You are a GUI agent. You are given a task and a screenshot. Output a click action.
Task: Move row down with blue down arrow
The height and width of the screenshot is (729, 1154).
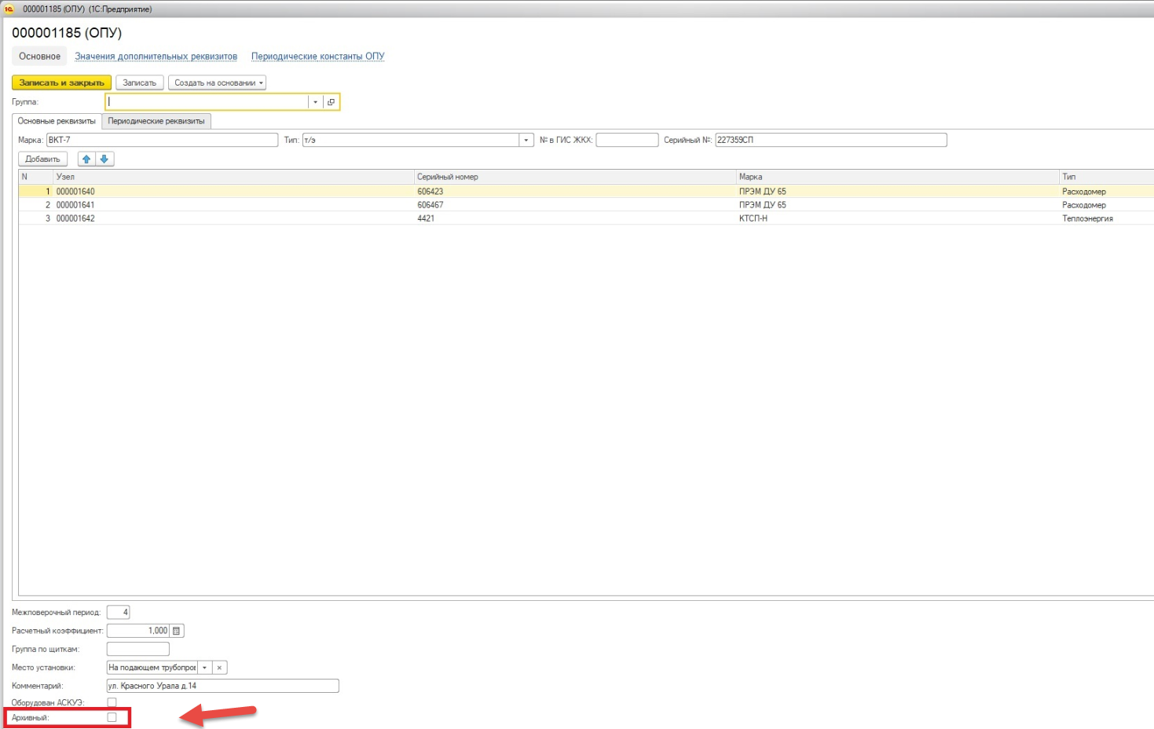click(x=104, y=159)
